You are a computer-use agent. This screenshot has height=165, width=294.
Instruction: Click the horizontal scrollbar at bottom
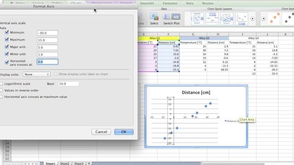233,164
